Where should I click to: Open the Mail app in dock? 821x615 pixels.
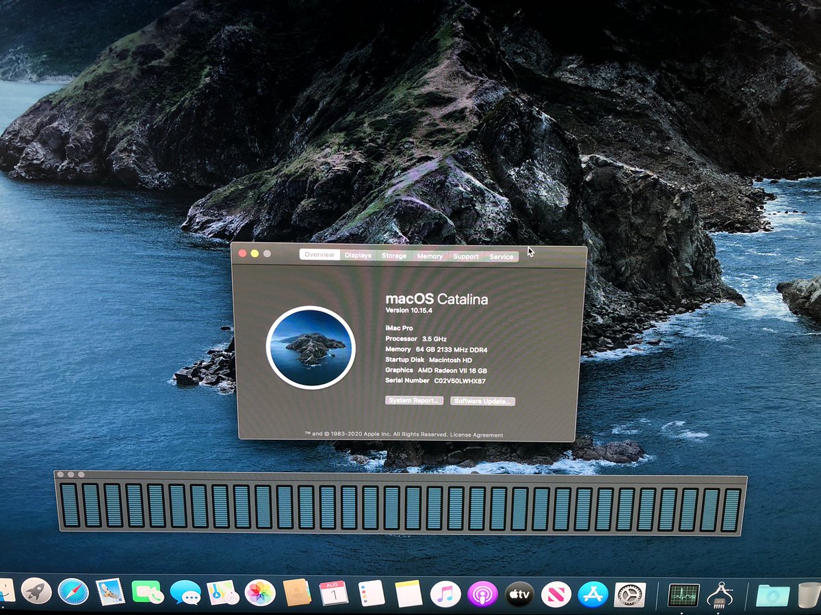[x=110, y=592]
